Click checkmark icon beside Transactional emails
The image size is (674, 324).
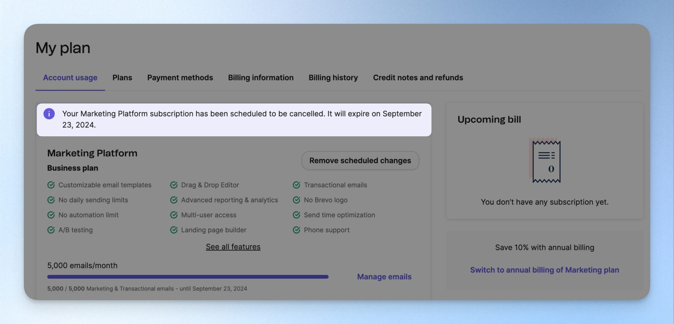pyautogui.click(x=296, y=185)
